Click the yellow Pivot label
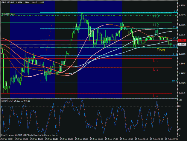 [x=161, y=50]
